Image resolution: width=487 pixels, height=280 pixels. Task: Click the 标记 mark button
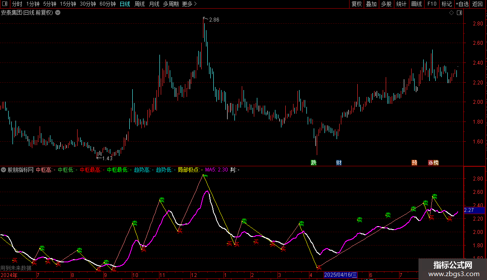pos(446,4)
